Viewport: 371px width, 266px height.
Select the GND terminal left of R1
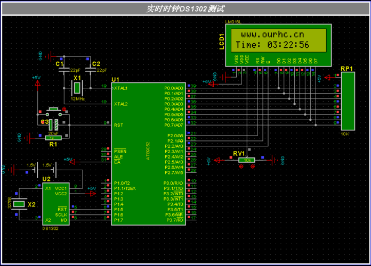[28, 138]
